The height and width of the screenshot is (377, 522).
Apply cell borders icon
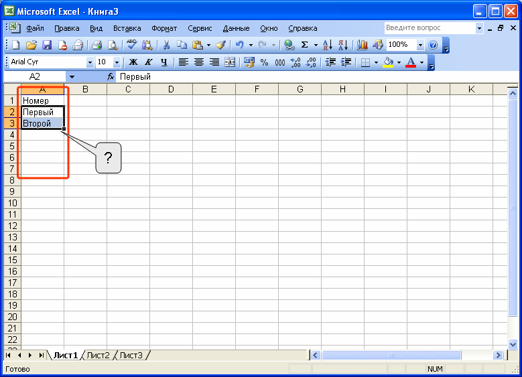click(365, 62)
